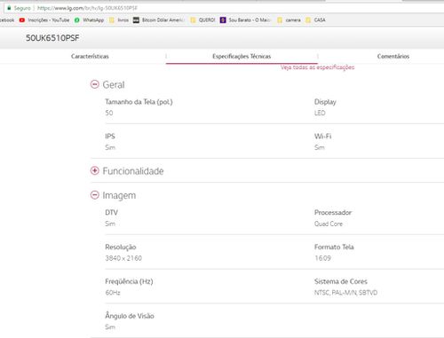Expand the Funcionalidade section
The image size is (444, 338).
point(95,170)
